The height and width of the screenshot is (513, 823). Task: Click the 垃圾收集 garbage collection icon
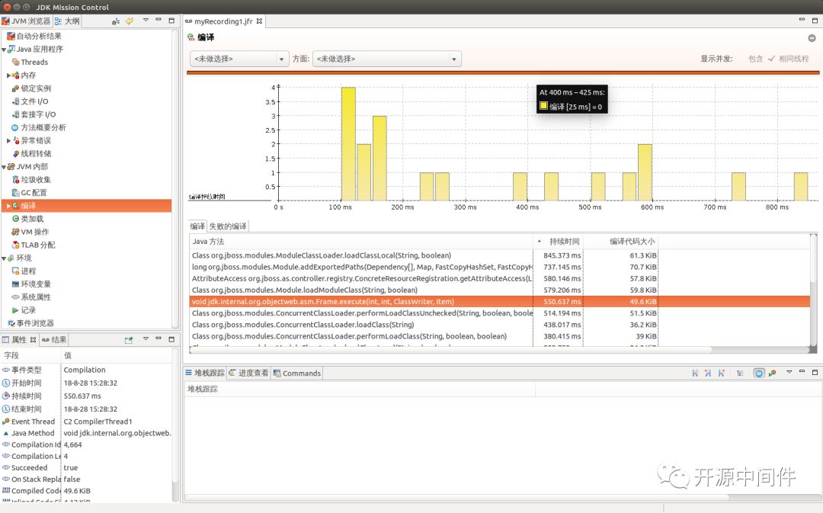(x=16, y=180)
